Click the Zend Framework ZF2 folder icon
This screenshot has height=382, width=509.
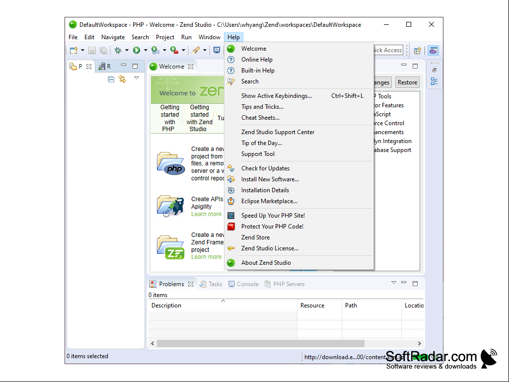click(x=170, y=247)
